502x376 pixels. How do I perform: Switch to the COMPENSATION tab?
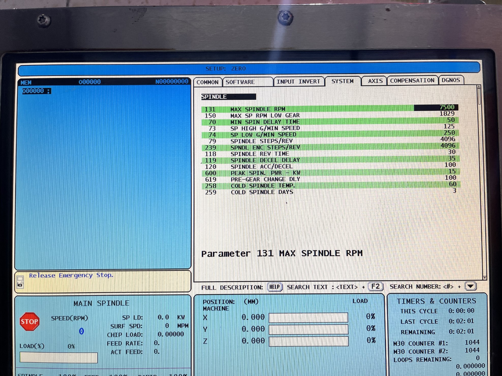pos(412,80)
